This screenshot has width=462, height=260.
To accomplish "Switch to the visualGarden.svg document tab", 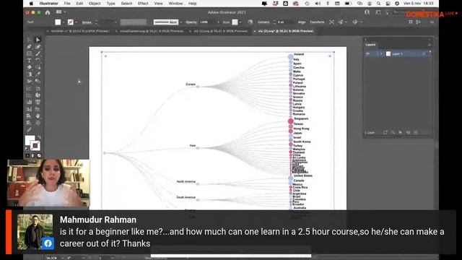I will (x=151, y=31).
